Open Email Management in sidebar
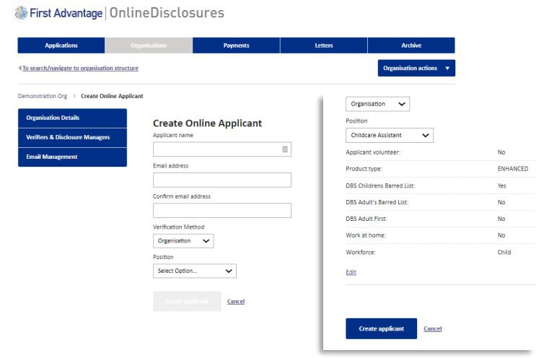Viewport: 544px width, 358px height. [x=72, y=157]
